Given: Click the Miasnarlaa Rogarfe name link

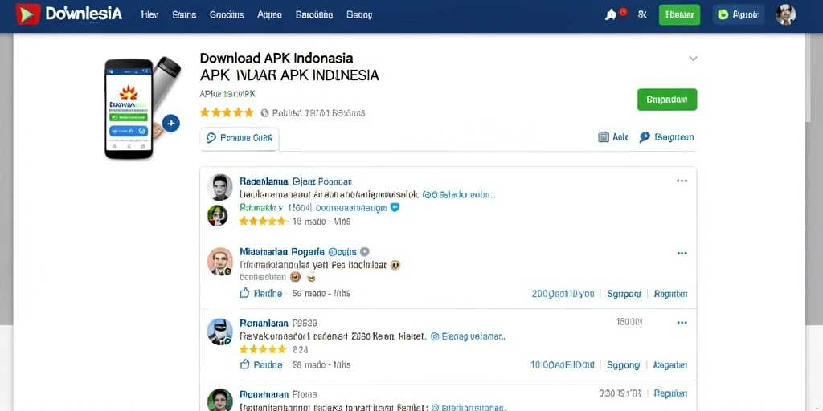Looking at the screenshot, I should [x=281, y=251].
